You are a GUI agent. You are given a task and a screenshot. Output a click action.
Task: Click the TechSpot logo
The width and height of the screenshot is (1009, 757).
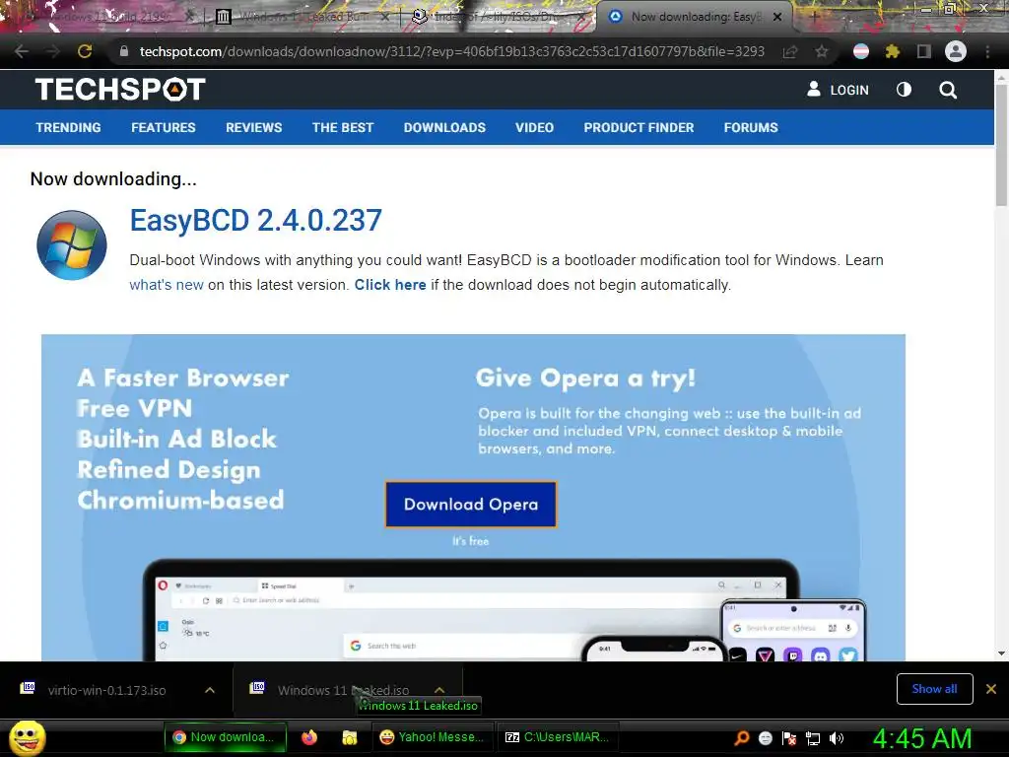[120, 90]
